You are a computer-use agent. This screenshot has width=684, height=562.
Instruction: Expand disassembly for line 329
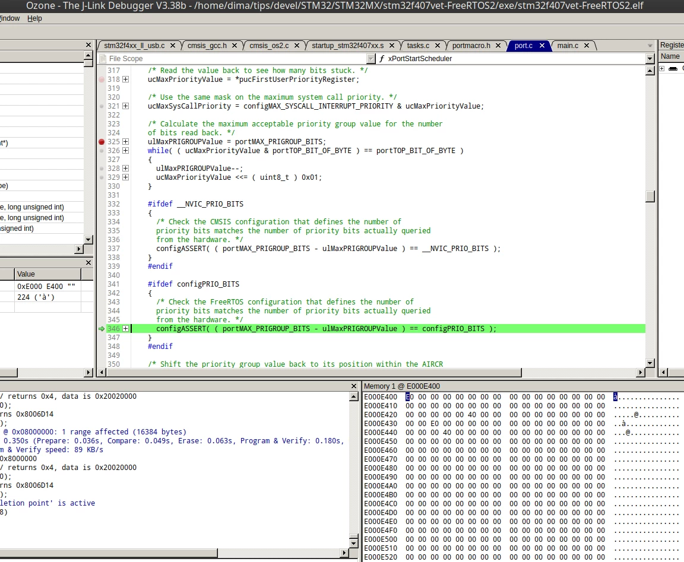point(126,177)
